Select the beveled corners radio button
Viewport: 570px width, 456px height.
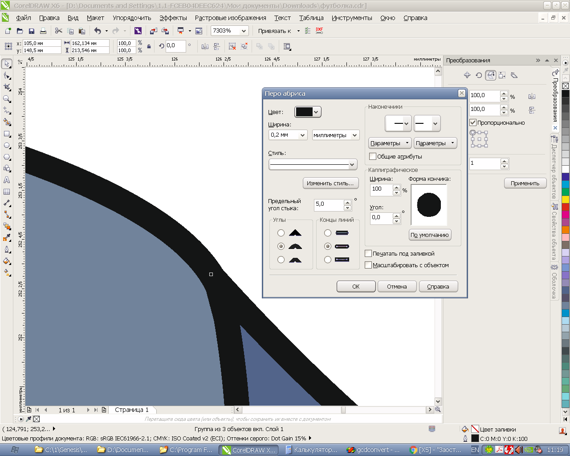pos(281,260)
